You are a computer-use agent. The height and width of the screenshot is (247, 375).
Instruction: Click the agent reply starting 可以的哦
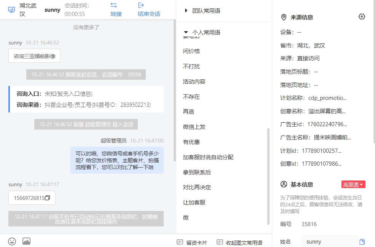coord(117,160)
